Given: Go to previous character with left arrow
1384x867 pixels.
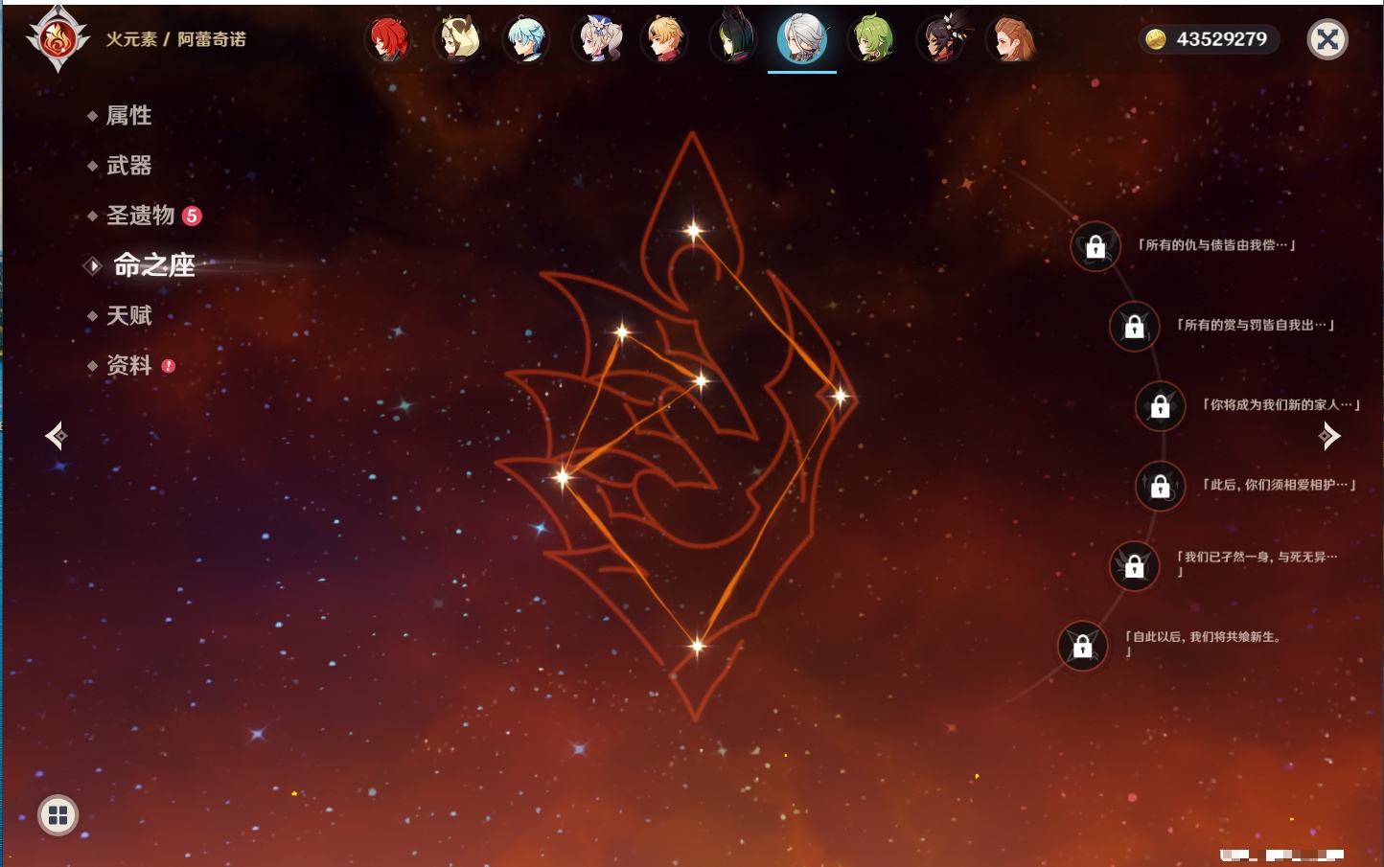Looking at the screenshot, I should tap(56, 436).
